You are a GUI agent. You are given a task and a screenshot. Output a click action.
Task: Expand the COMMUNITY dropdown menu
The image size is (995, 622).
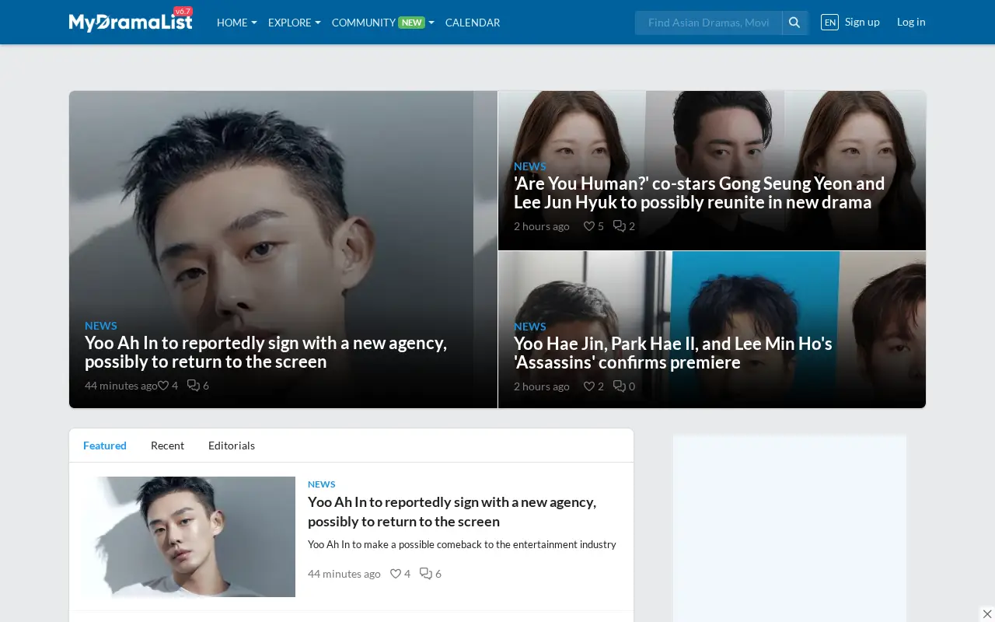(383, 23)
